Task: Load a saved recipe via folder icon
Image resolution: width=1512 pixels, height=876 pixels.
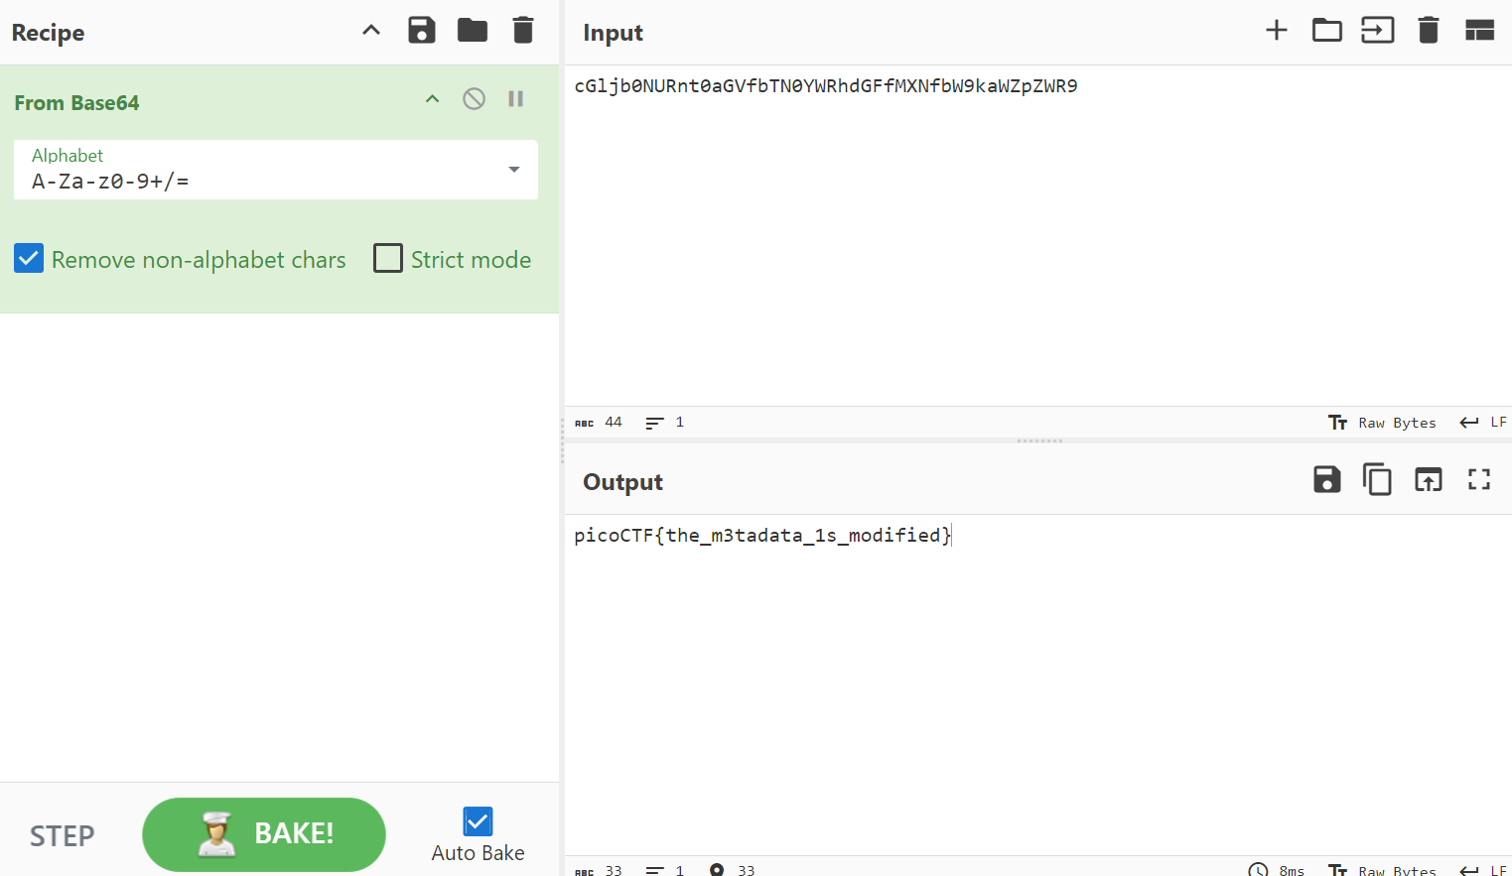Action: [x=473, y=31]
